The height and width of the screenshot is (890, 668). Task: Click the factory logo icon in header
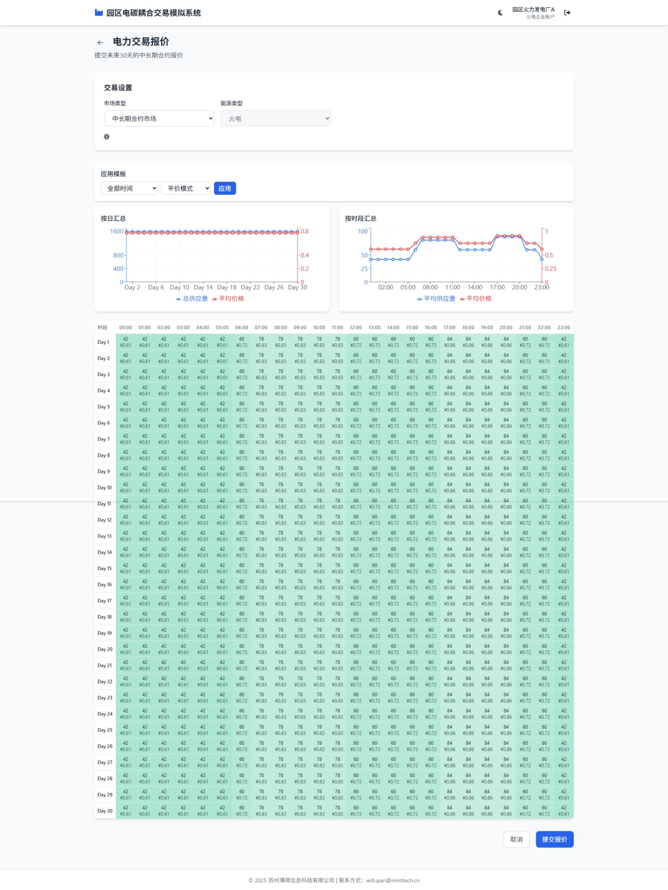coord(99,13)
